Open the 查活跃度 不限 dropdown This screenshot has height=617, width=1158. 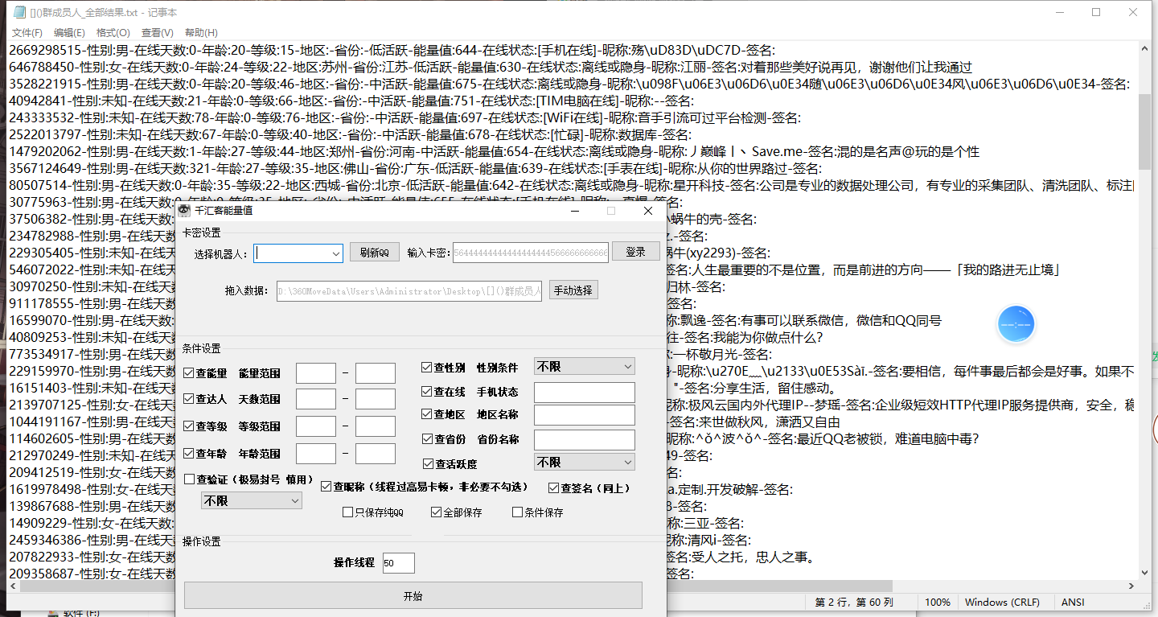point(585,463)
